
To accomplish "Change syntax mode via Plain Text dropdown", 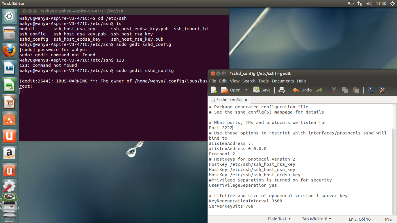I will 279,219.
